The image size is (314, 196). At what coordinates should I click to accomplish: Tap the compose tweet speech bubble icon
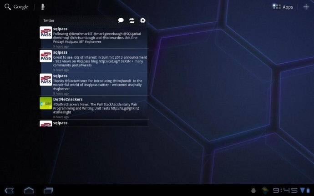coord(121,20)
